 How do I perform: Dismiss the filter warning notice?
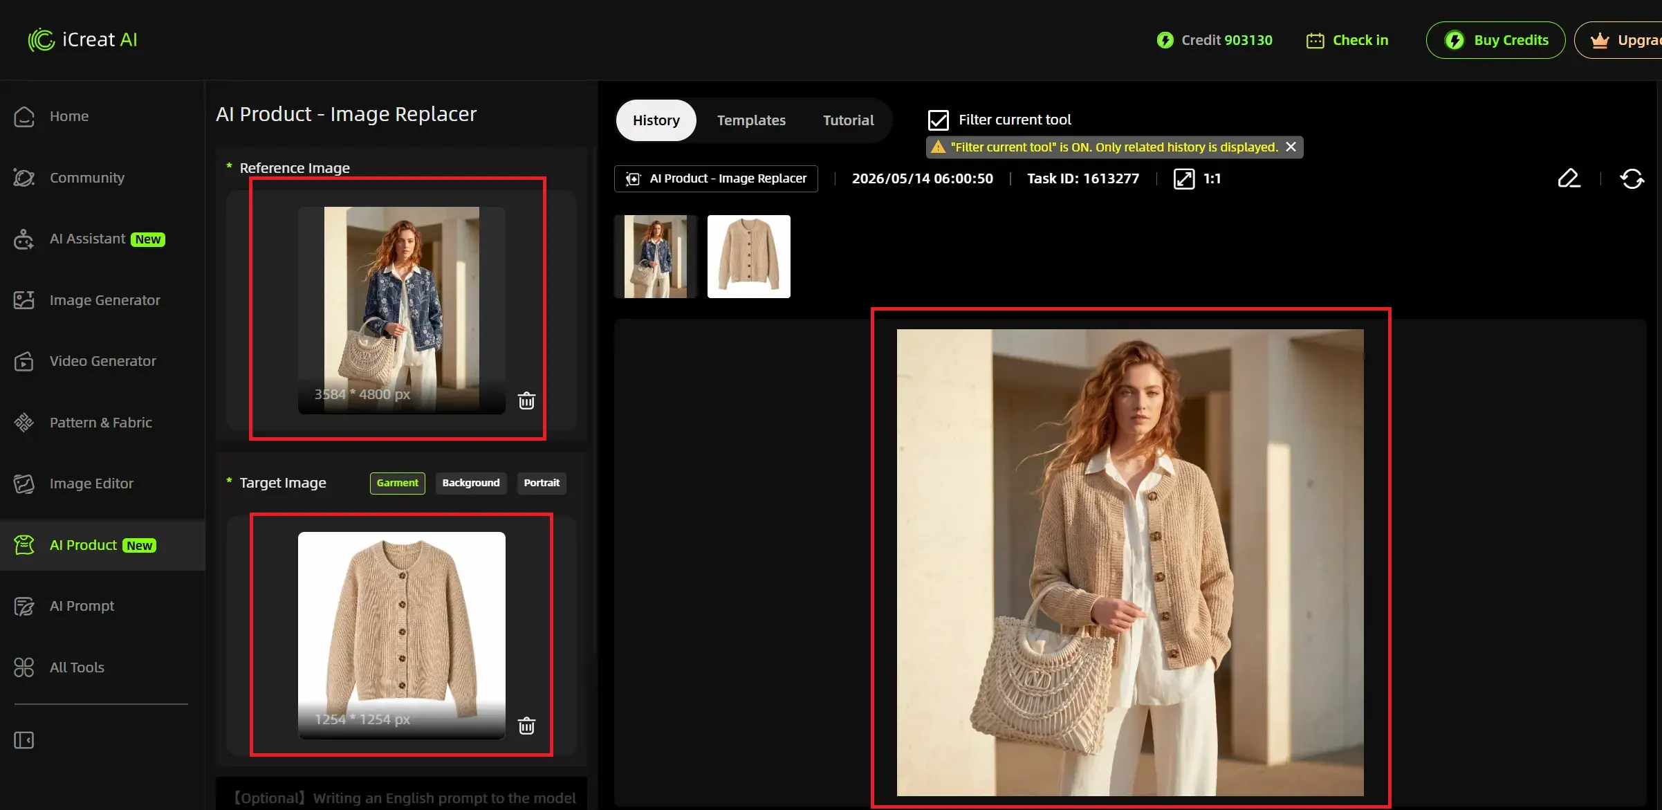point(1291,147)
